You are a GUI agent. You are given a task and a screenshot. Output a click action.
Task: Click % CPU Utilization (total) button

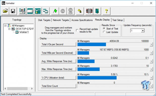coord(58,78)
